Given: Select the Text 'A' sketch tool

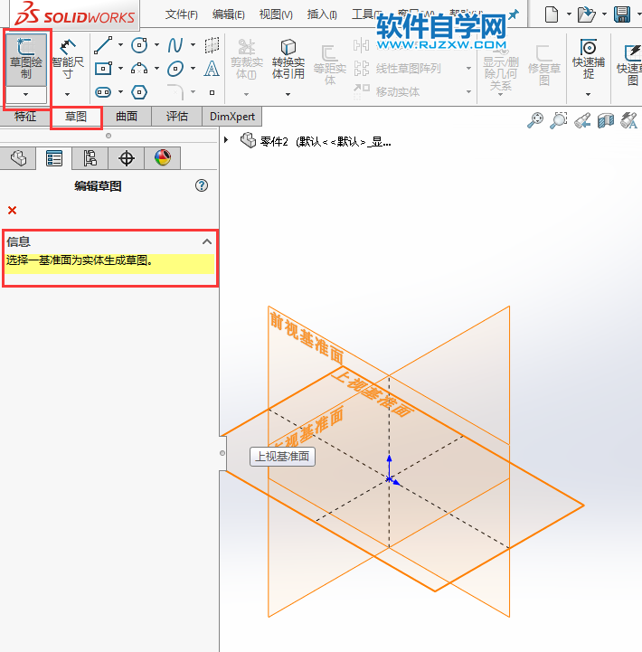Looking at the screenshot, I should coord(212,68).
